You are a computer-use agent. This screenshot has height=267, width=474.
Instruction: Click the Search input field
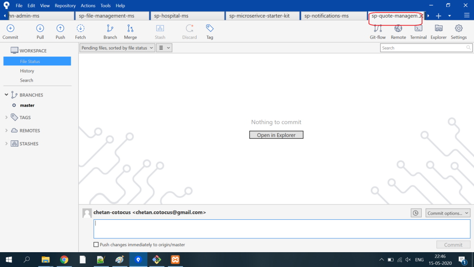pos(426,48)
